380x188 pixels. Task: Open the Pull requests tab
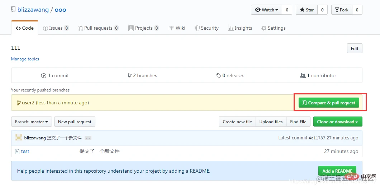point(98,28)
